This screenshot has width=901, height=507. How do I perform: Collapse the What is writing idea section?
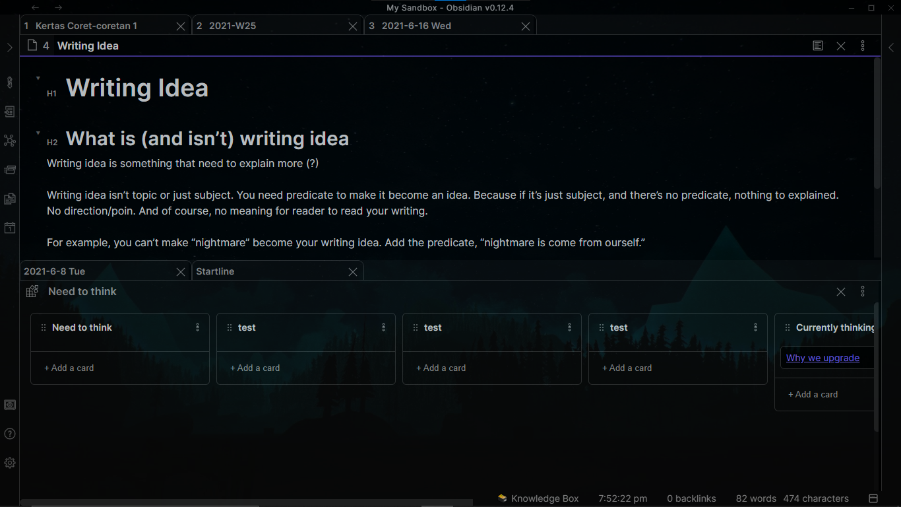(x=38, y=131)
